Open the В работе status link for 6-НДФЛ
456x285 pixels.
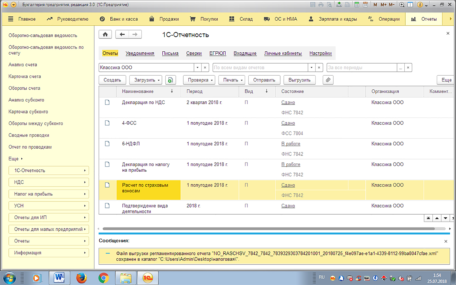(x=291, y=144)
